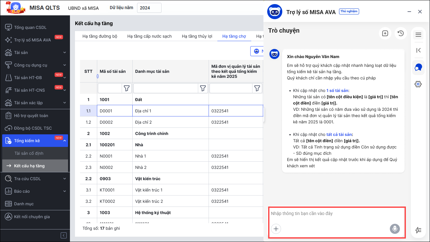
Task: Click the '1 số tài sản' link
Action: point(337,91)
